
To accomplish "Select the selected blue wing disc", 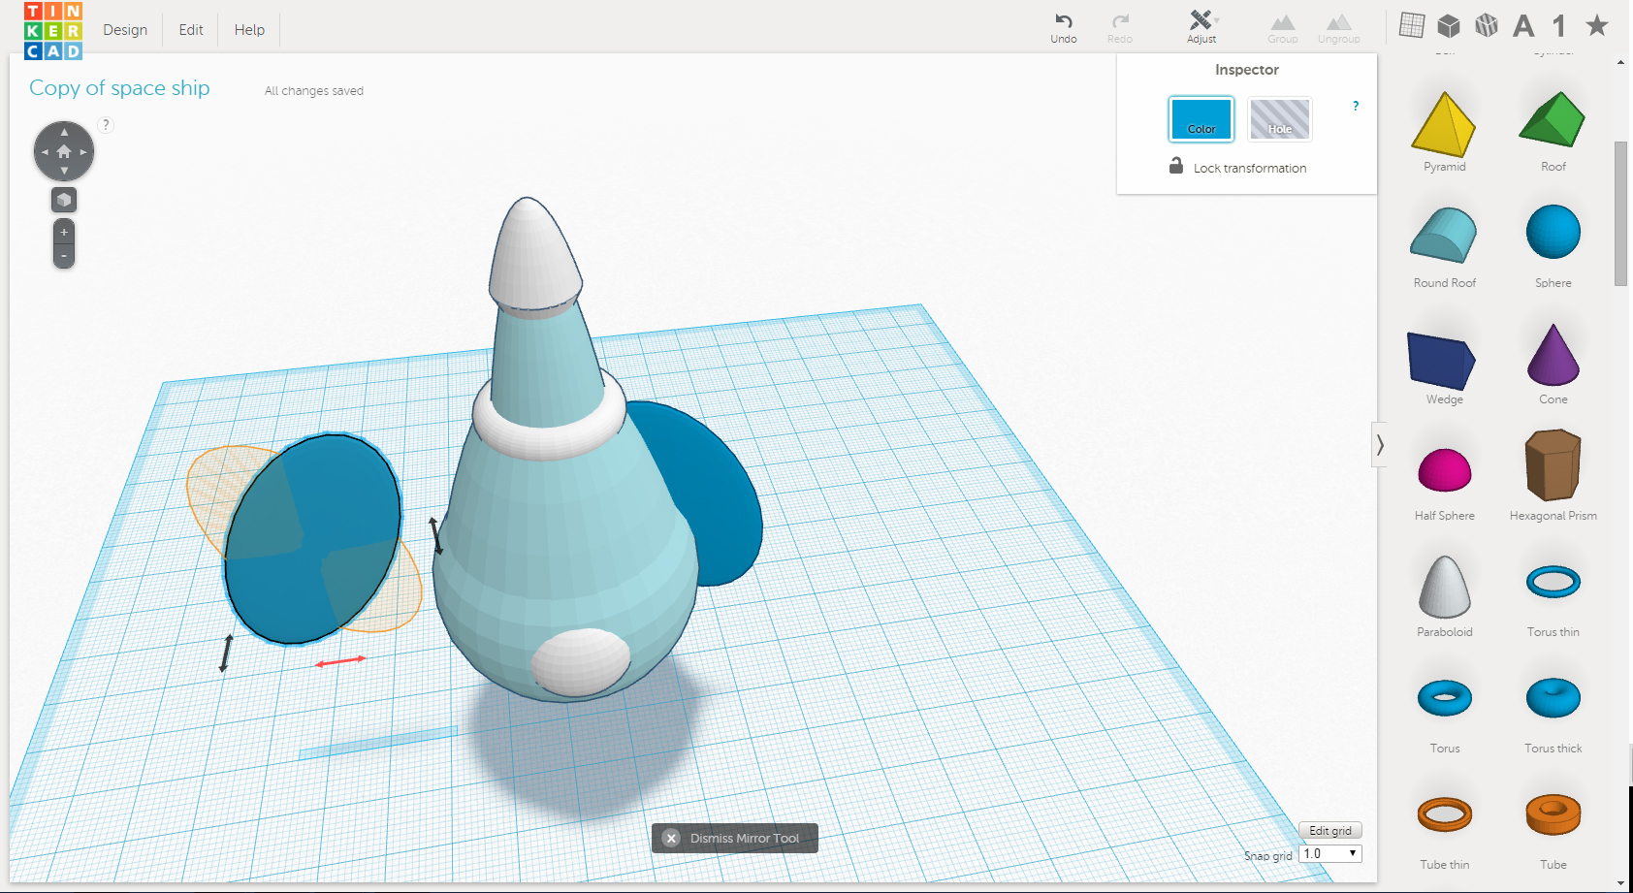I will point(310,539).
